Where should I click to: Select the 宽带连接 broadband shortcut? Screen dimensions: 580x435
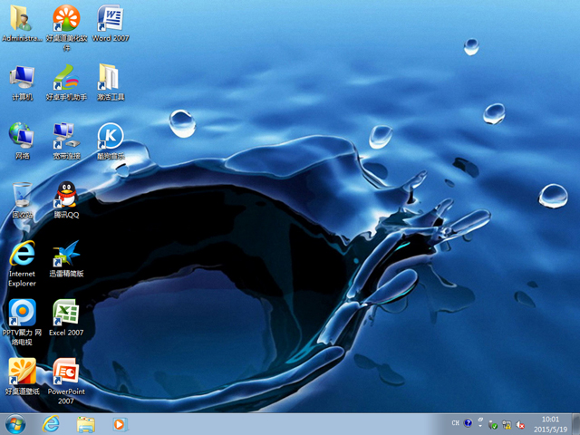pyautogui.click(x=66, y=141)
